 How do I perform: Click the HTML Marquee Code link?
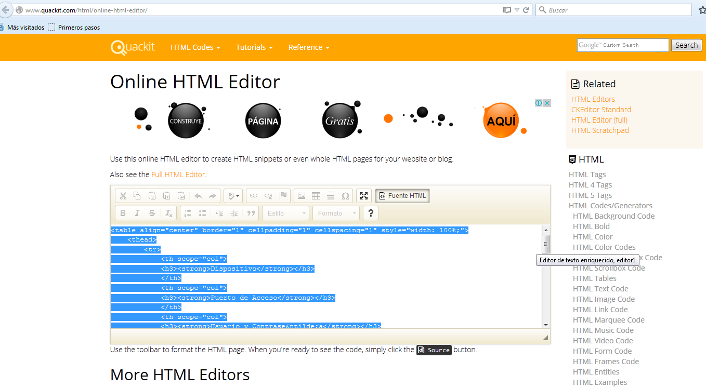[x=609, y=320]
